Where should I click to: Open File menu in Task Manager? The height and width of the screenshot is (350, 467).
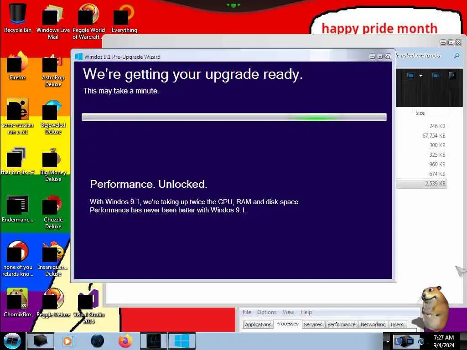pyautogui.click(x=247, y=312)
